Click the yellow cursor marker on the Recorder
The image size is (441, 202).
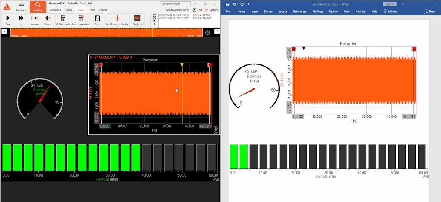pyautogui.click(x=182, y=65)
